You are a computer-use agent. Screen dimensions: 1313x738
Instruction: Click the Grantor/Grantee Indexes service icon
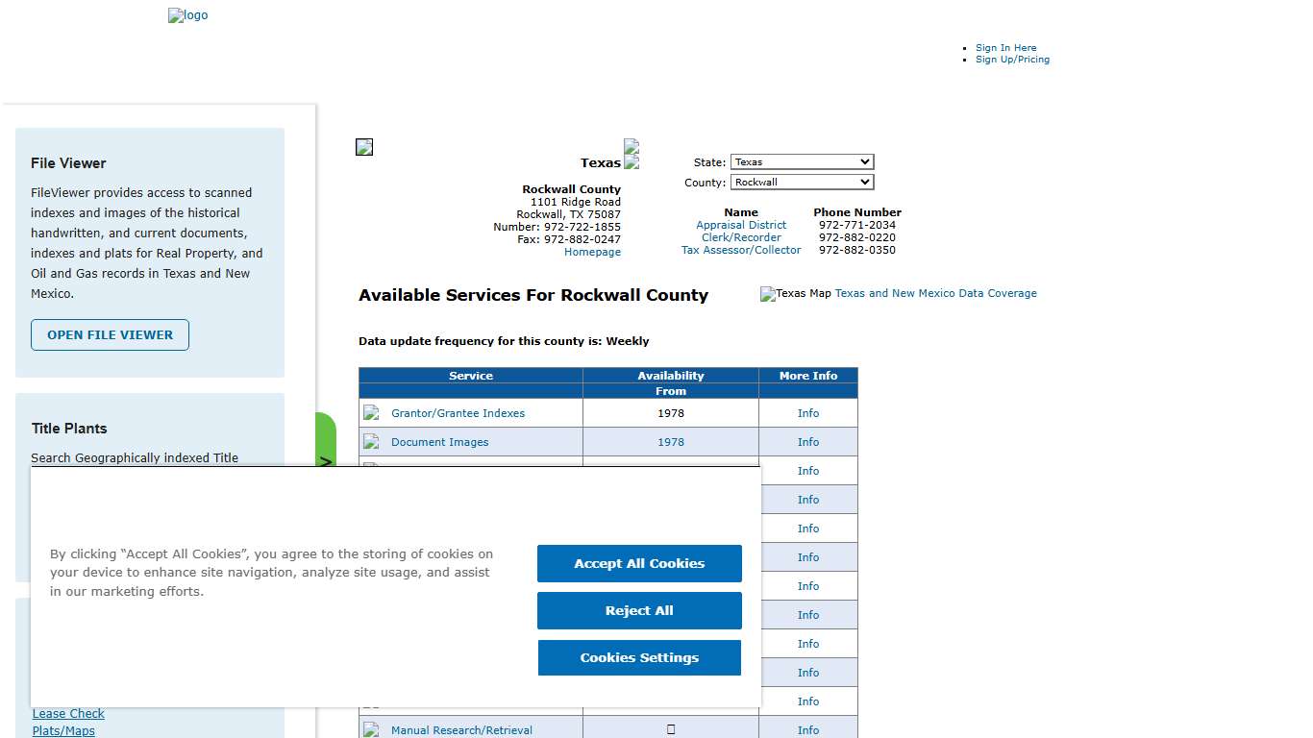[371, 412]
